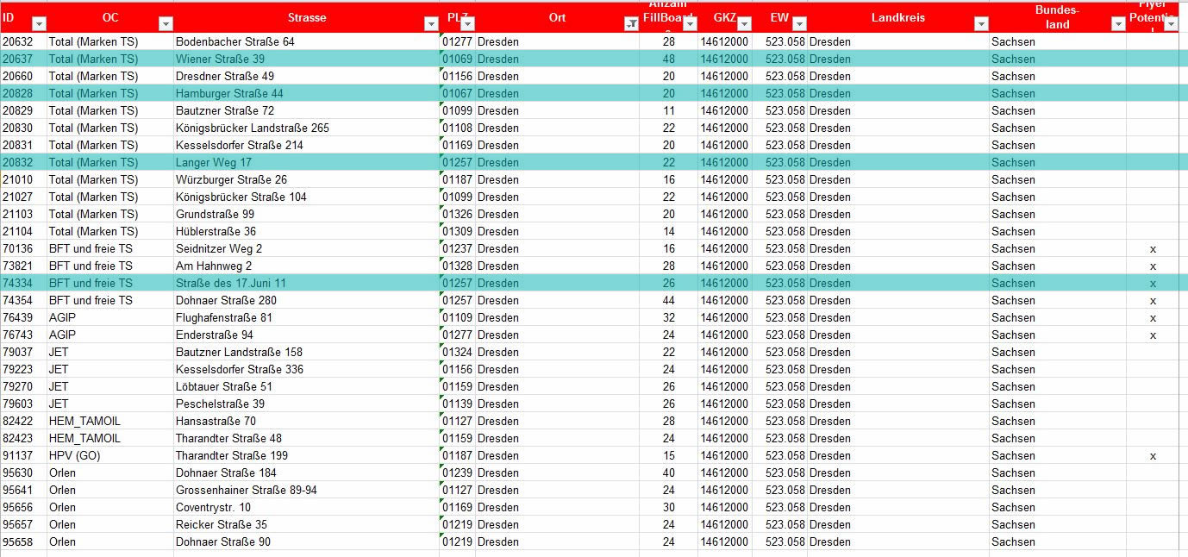The width and height of the screenshot is (1188, 557).
Task: Click the cell Wiener Straße 39
Action: [306, 59]
